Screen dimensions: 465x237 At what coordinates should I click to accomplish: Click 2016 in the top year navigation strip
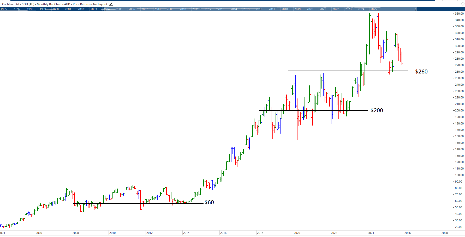coord(259,9)
